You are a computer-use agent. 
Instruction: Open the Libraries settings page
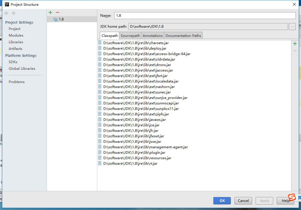coord(16,42)
